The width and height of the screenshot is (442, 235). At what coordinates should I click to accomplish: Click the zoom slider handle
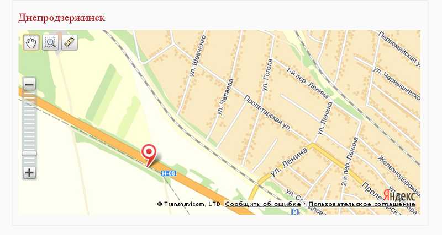[29, 154]
